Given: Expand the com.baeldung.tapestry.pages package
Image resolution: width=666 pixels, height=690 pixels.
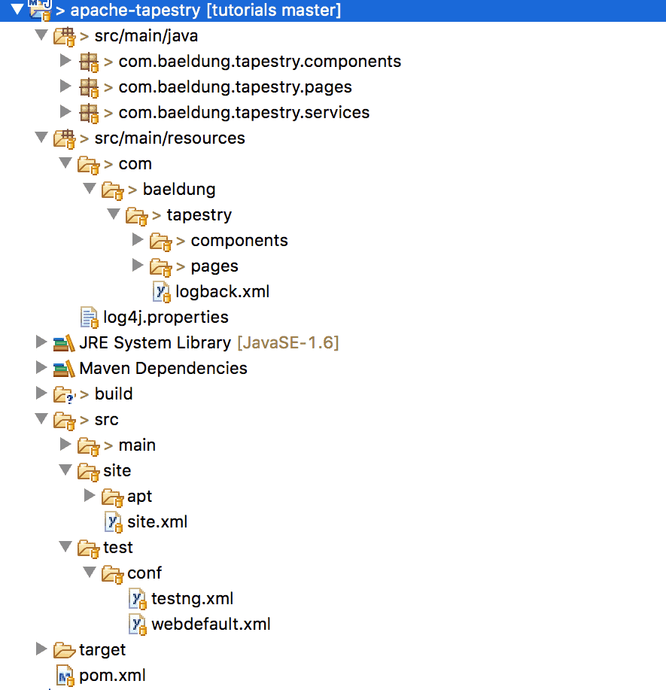Looking at the screenshot, I should [65, 86].
